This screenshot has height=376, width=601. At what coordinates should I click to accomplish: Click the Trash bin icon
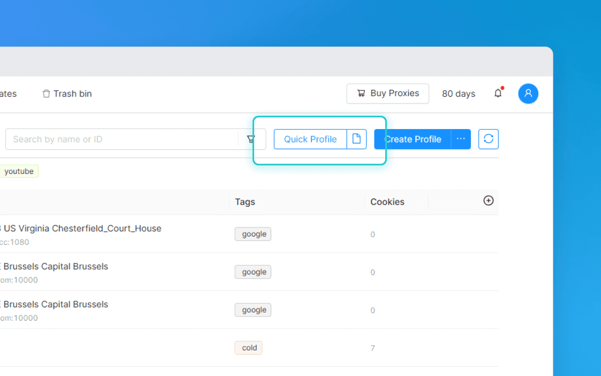46,94
